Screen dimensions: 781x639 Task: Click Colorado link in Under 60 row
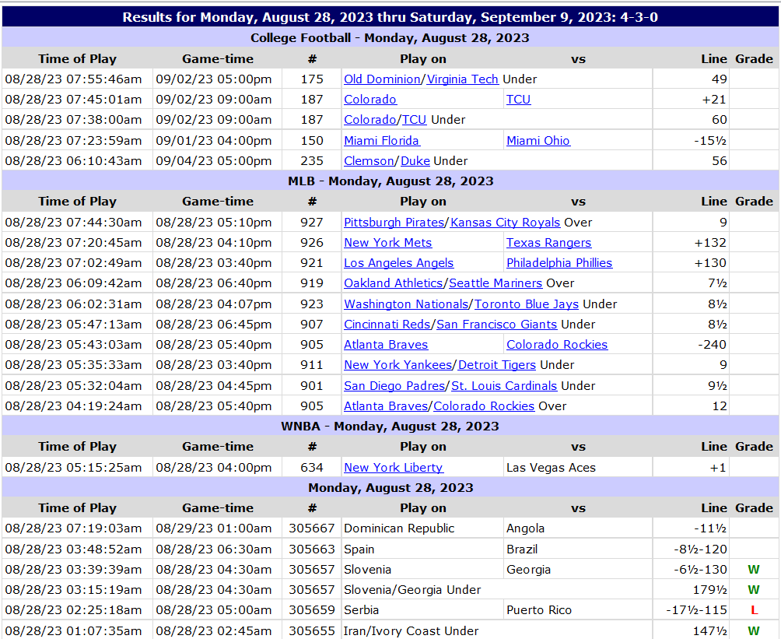tap(370, 120)
